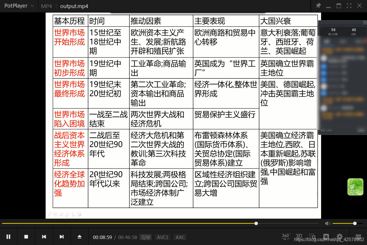This screenshot has width=367, height=245.
Task: Click the 布雷顿森林体系 cell
Action: click(226, 149)
